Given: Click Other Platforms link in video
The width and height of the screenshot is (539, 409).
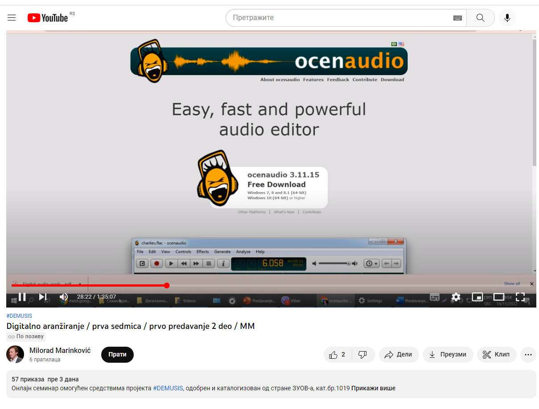Looking at the screenshot, I should pos(251,212).
